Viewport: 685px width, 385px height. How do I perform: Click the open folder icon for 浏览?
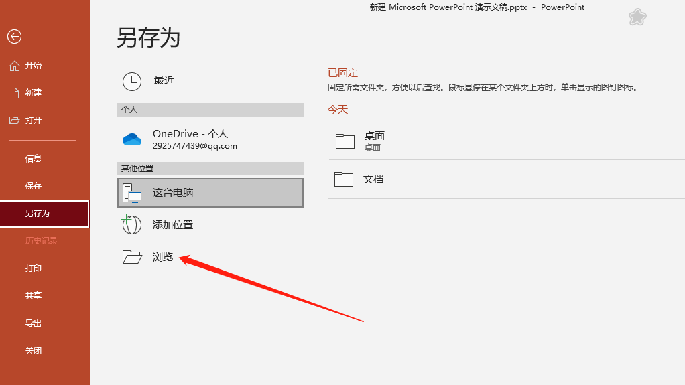pos(132,257)
